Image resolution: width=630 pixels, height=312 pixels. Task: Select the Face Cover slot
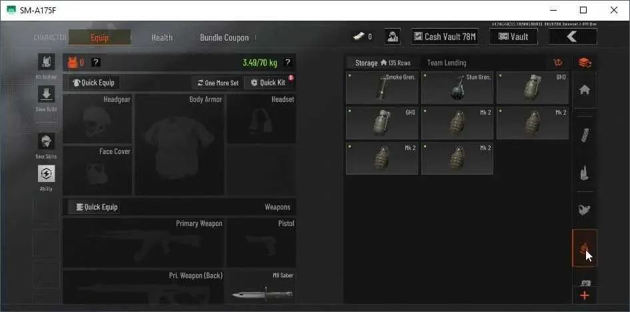97,171
